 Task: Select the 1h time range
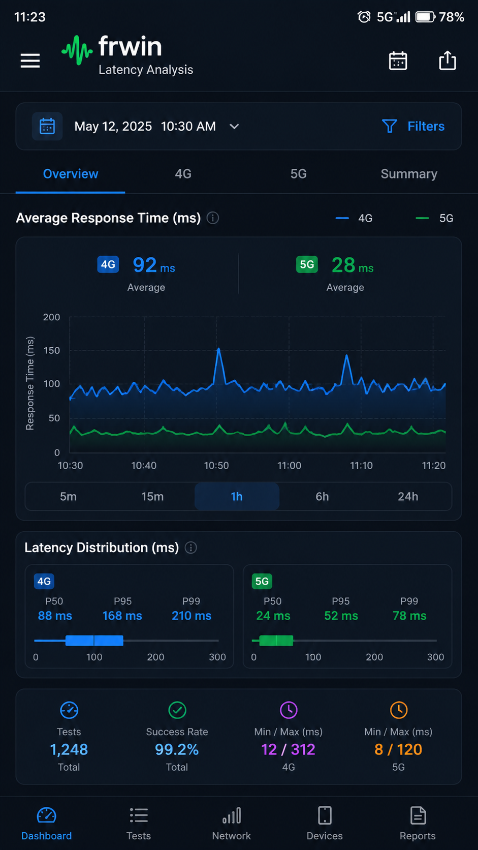coord(237,496)
